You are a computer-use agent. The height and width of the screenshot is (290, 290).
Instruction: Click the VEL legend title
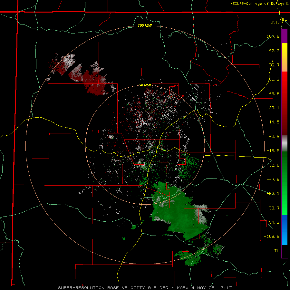coord(283,19)
